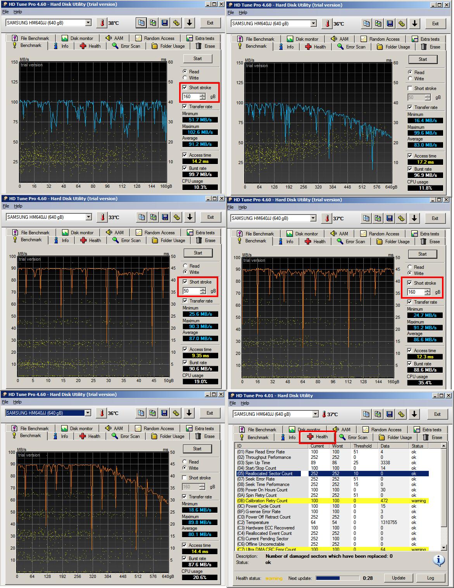Viewport: 454px width, 588px height.
Task: Click Exit button in top-right window
Action: point(435,24)
